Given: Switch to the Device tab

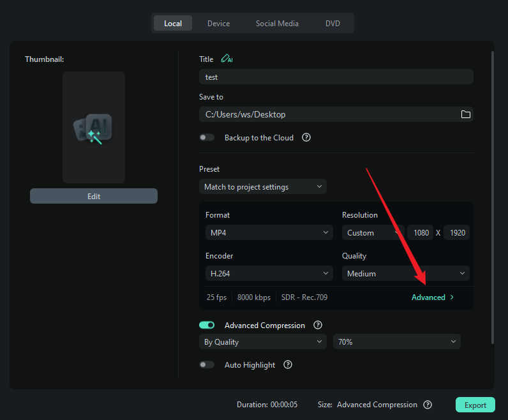Looking at the screenshot, I should point(218,24).
